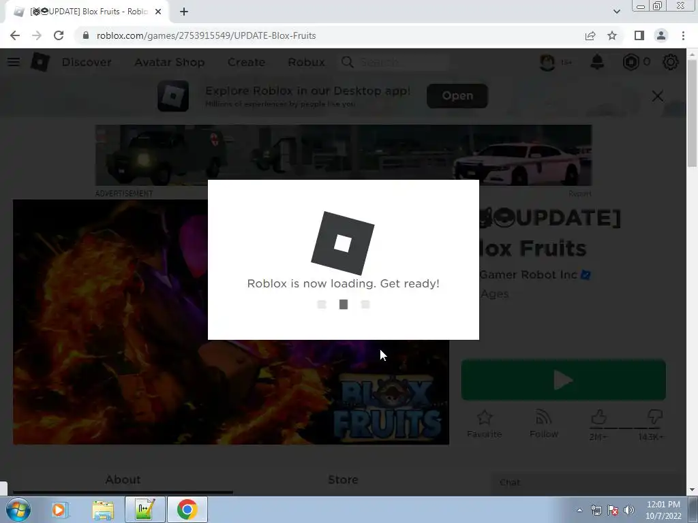Click the address bar URL
The image size is (698, 523).
[206, 35]
